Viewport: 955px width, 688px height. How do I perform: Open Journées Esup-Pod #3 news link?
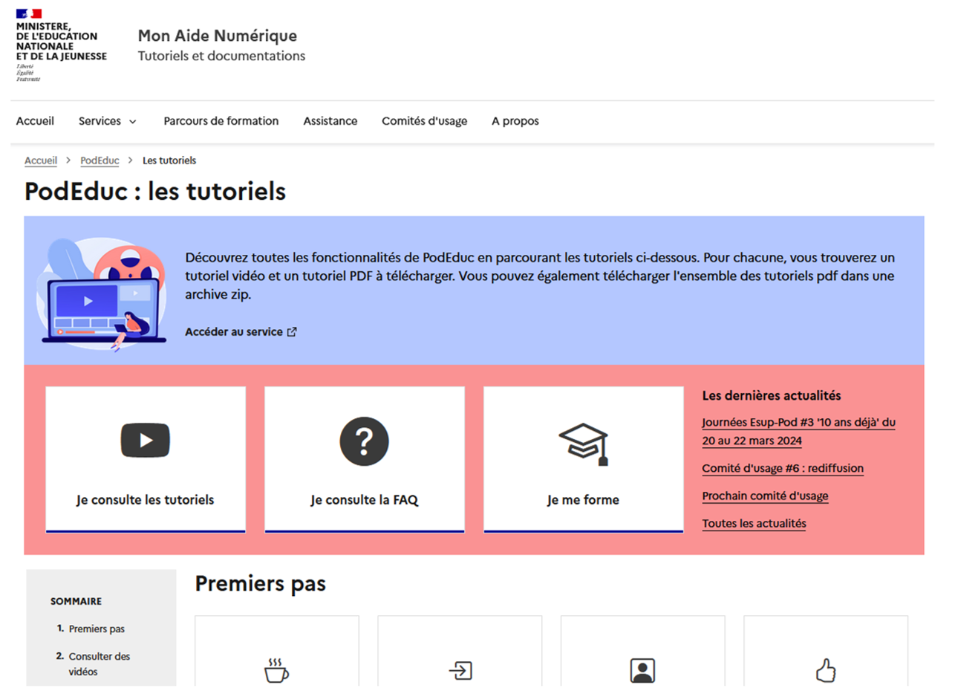(798, 432)
